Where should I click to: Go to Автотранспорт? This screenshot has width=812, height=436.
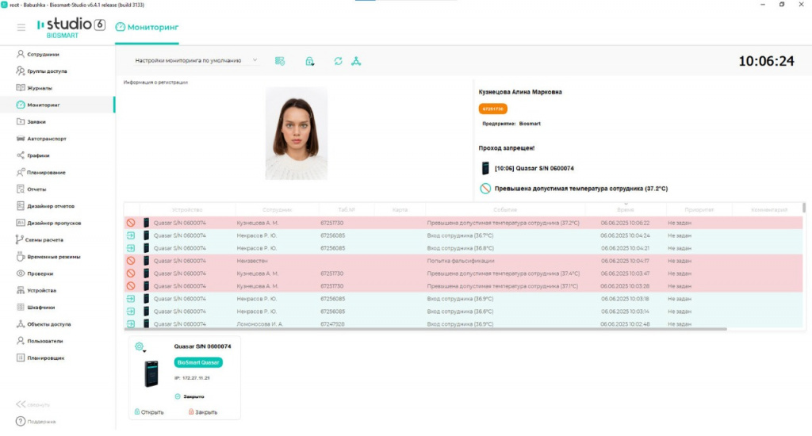click(x=41, y=139)
